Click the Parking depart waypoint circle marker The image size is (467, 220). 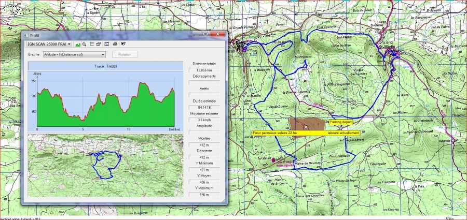click(341, 127)
